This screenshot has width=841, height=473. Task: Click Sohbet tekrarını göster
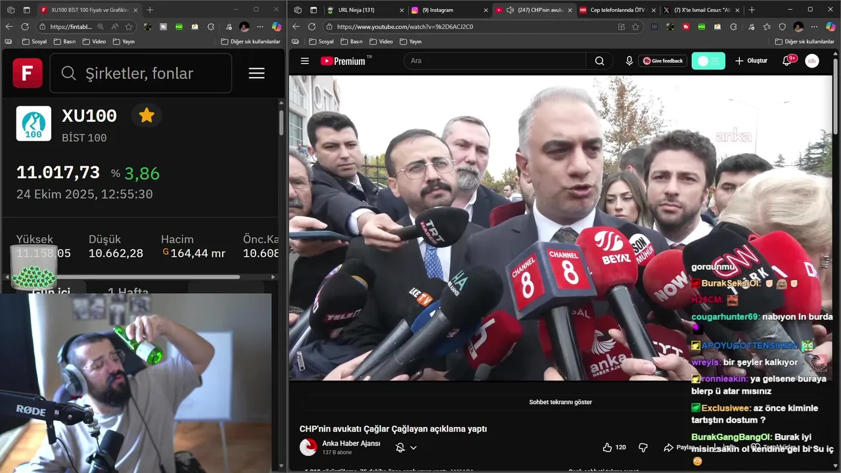560,402
